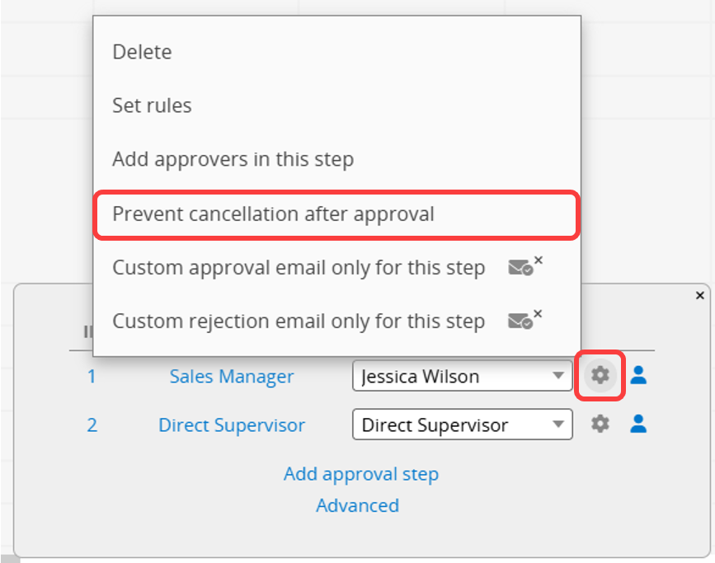Click the person icon in Direct Supervisor row

[x=638, y=424]
